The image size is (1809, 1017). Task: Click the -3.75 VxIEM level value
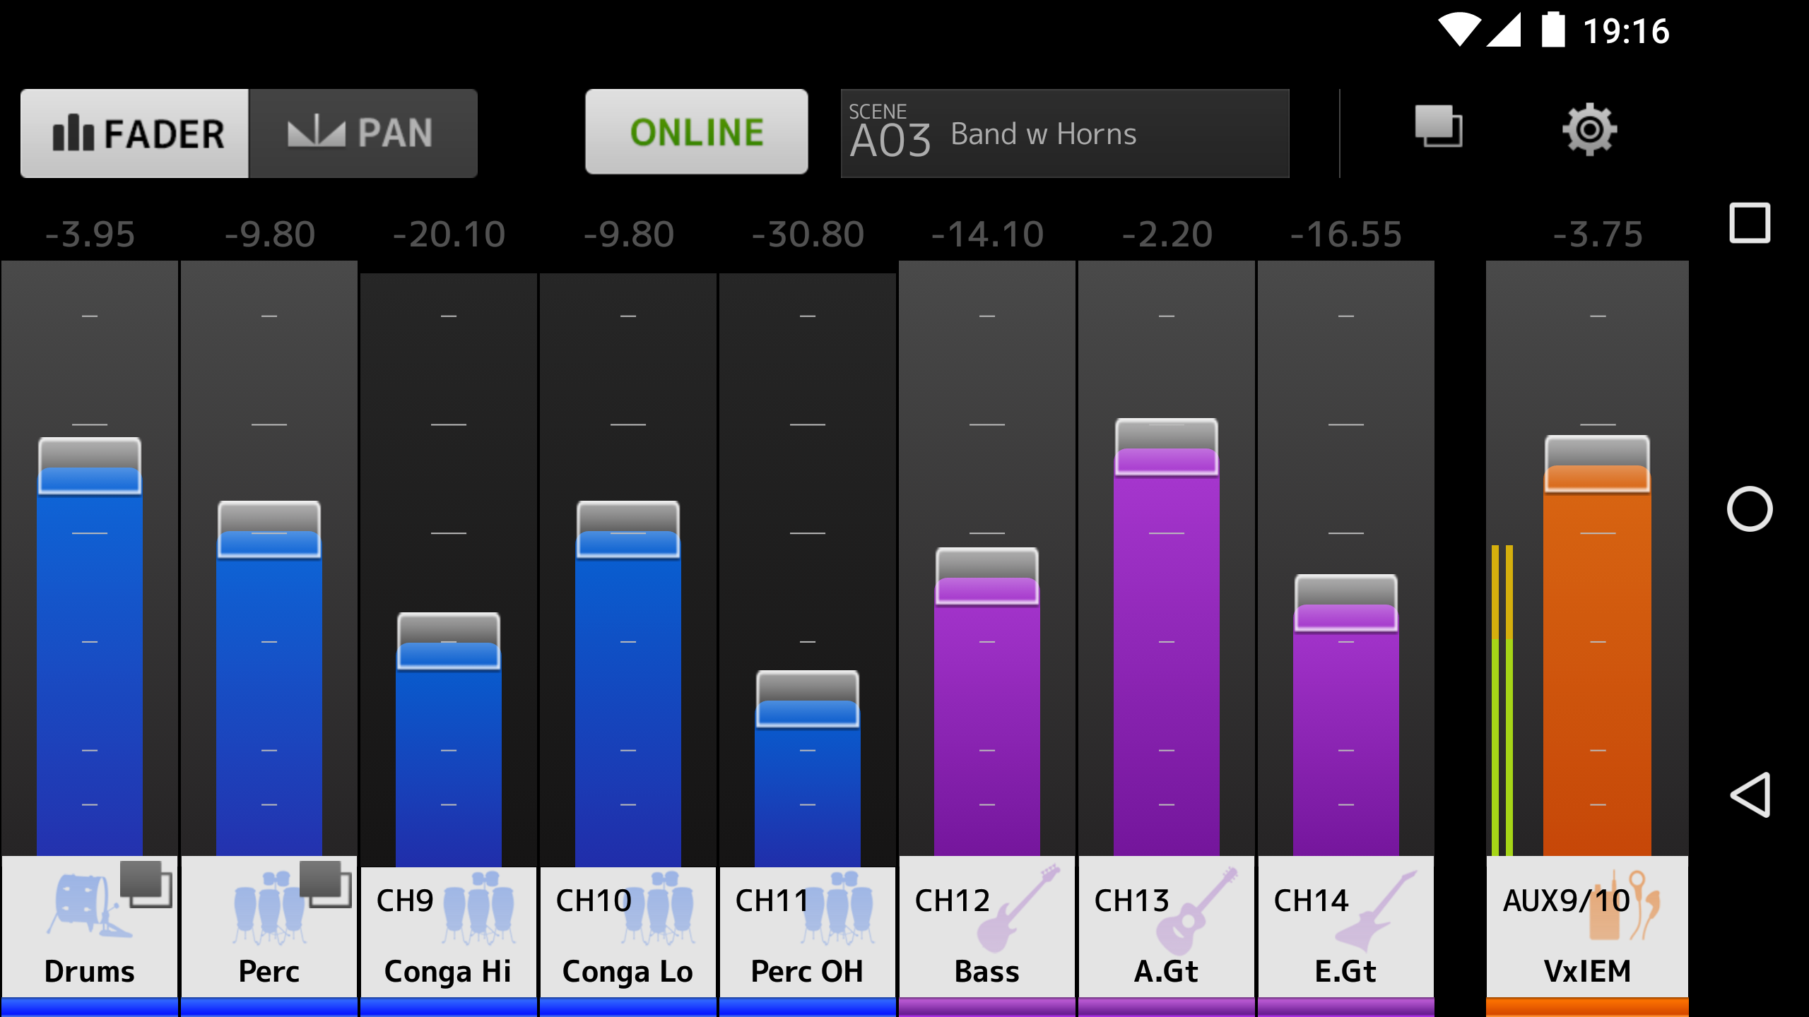[x=1598, y=234]
